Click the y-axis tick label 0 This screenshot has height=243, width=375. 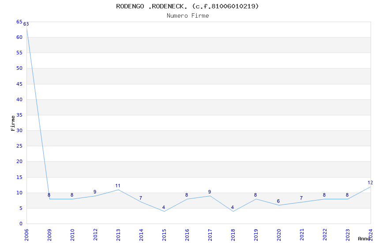21,224
